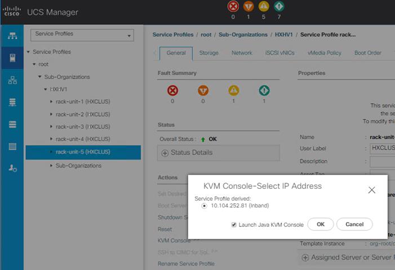The height and width of the screenshot is (270, 395).
Task: Close the KVM Console dialog
Action: point(371,190)
